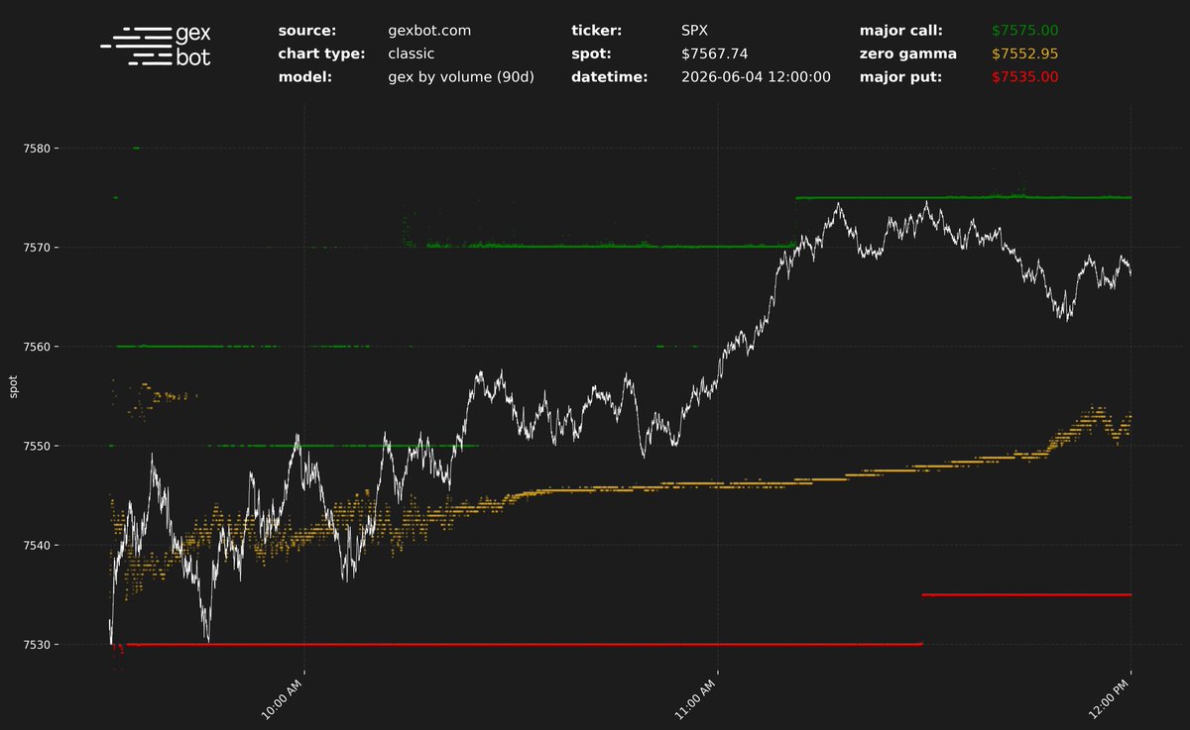1190x730 pixels.
Task: Select the 2026-06-04 12:00:00 datetime value
Action: tap(756, 76)
